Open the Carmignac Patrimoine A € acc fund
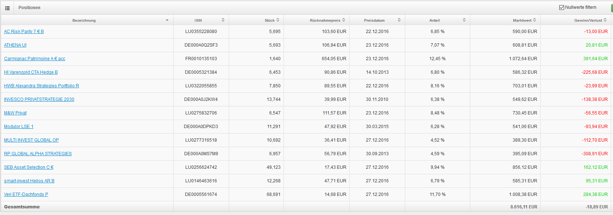Screen dimensions: 613x215 coord(35,59)
